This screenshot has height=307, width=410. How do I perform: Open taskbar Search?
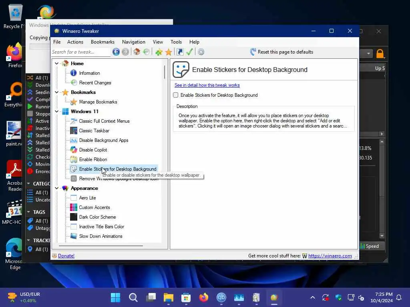(133, 297)
